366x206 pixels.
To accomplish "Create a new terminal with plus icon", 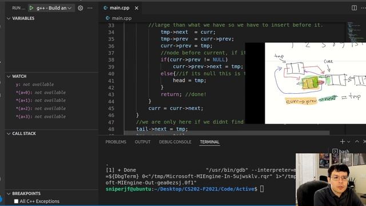I will [343, 141].
